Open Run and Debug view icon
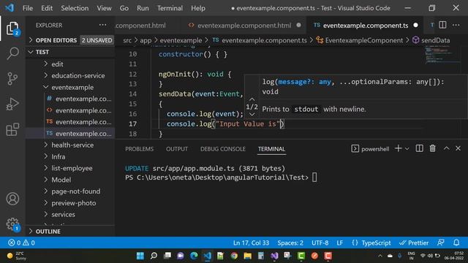The height and width of the screenshot is (263, 468). click(x=12, y=104)
